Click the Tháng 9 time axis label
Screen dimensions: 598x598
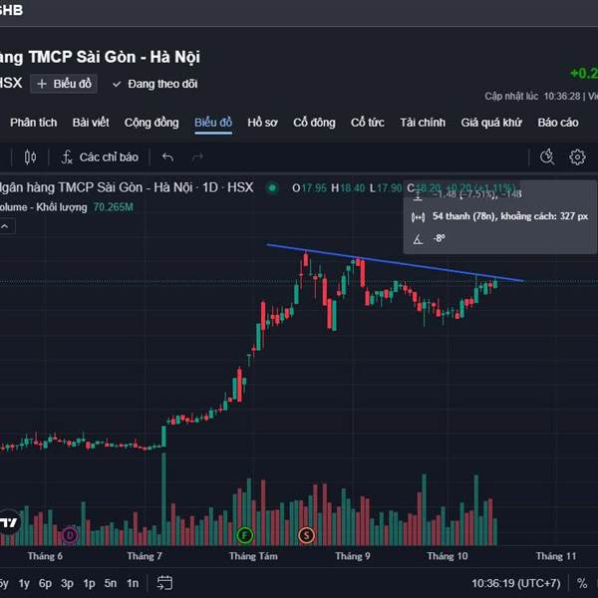click(353, 556)
